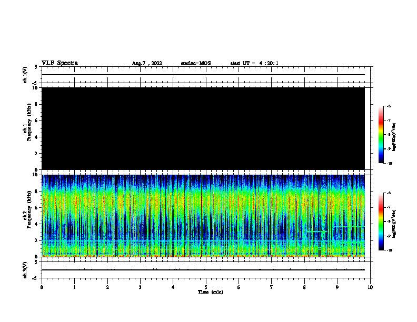The image size is (417, 322).
Task: Click the "2" tick on ch.2 frequency axis
Action: point(36,240)
